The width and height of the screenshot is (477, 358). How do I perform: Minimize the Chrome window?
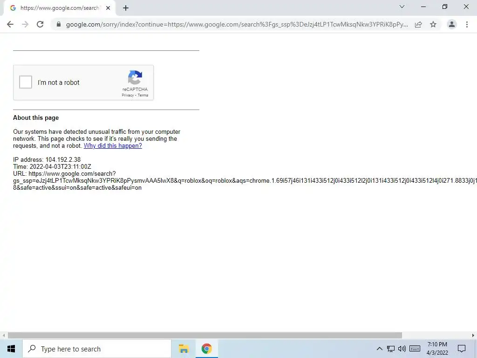click(x=423, y=7)
